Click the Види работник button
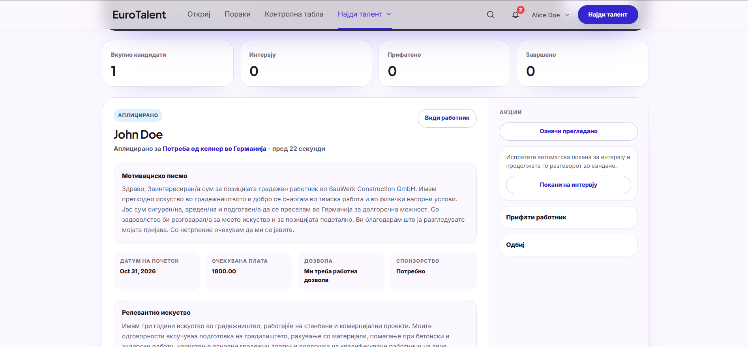The image size is (748, 347). coord(447,118)
